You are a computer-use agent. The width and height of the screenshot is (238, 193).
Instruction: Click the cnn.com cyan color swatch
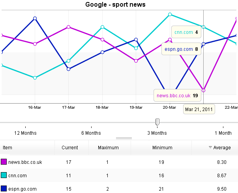pos(4,175)
